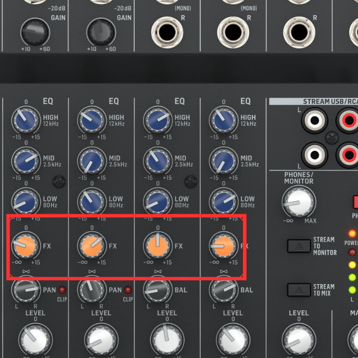This screenshot has height=358, width=358.
Task: Click the leftmost black GAIN knob
Action: point(35,32)
